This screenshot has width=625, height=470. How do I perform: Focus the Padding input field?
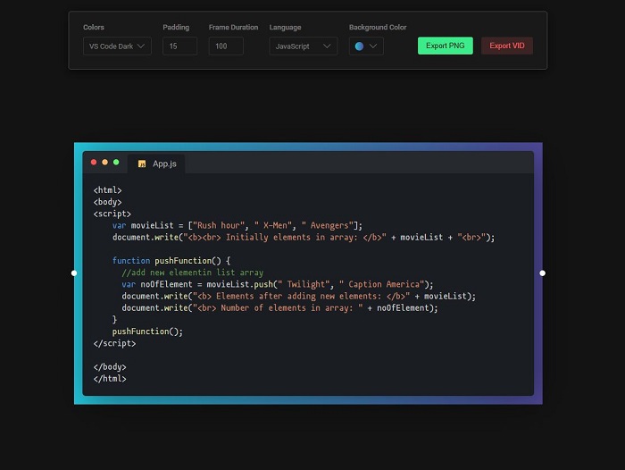tap(179, 46)
